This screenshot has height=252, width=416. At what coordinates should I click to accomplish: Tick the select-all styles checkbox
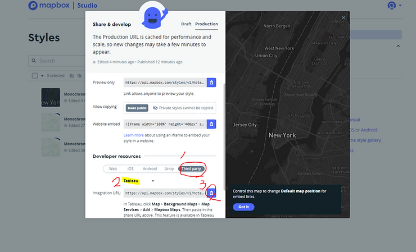pos(35,76)
